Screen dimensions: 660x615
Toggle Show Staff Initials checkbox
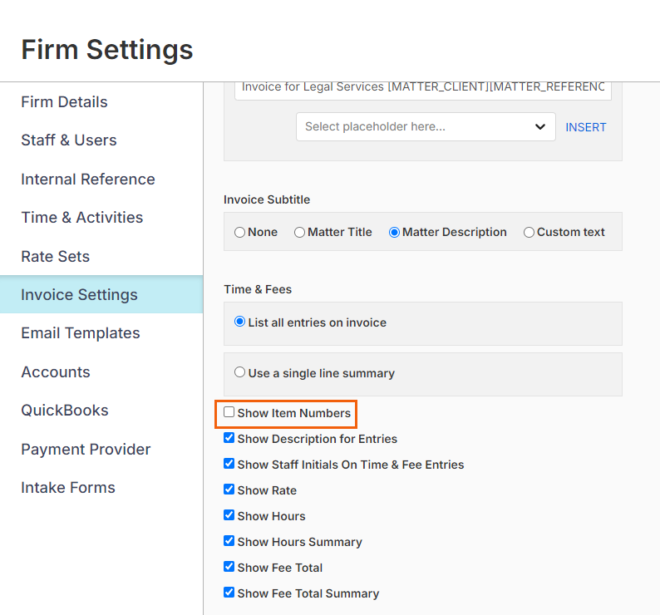click(x=229, y=464)
